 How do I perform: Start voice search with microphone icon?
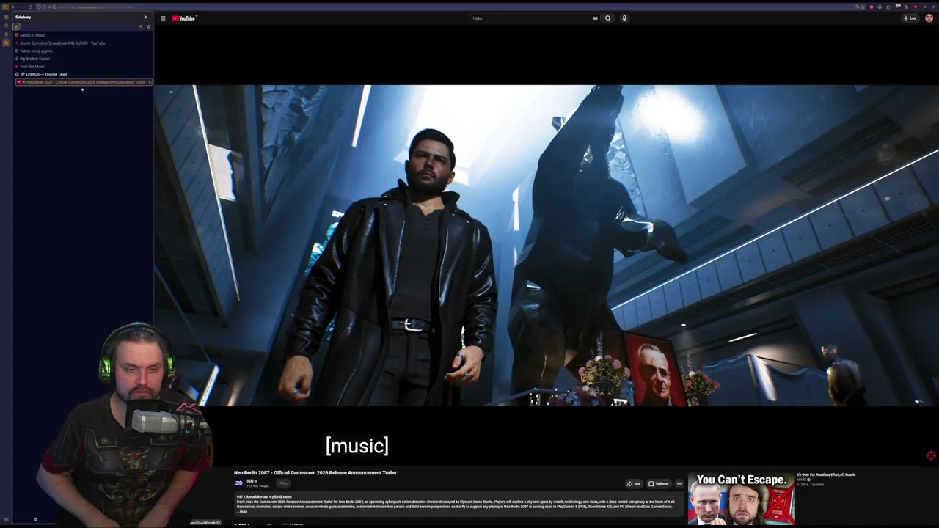click(x=624, y=18)
